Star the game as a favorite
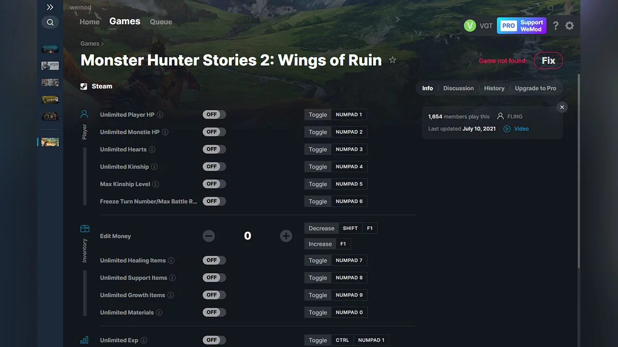 (x=392, y=60)
